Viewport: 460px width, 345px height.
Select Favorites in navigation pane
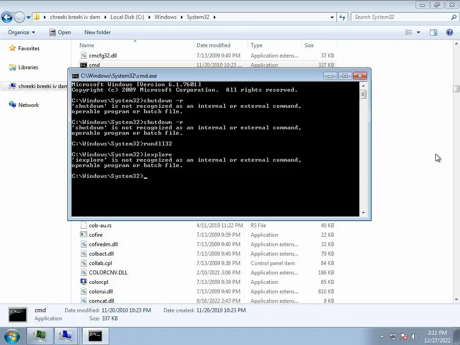click(29, 49)
